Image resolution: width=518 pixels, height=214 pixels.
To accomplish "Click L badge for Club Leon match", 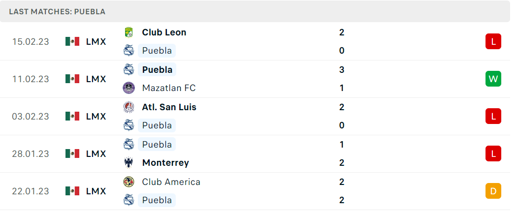I will (x=493, y=42).
